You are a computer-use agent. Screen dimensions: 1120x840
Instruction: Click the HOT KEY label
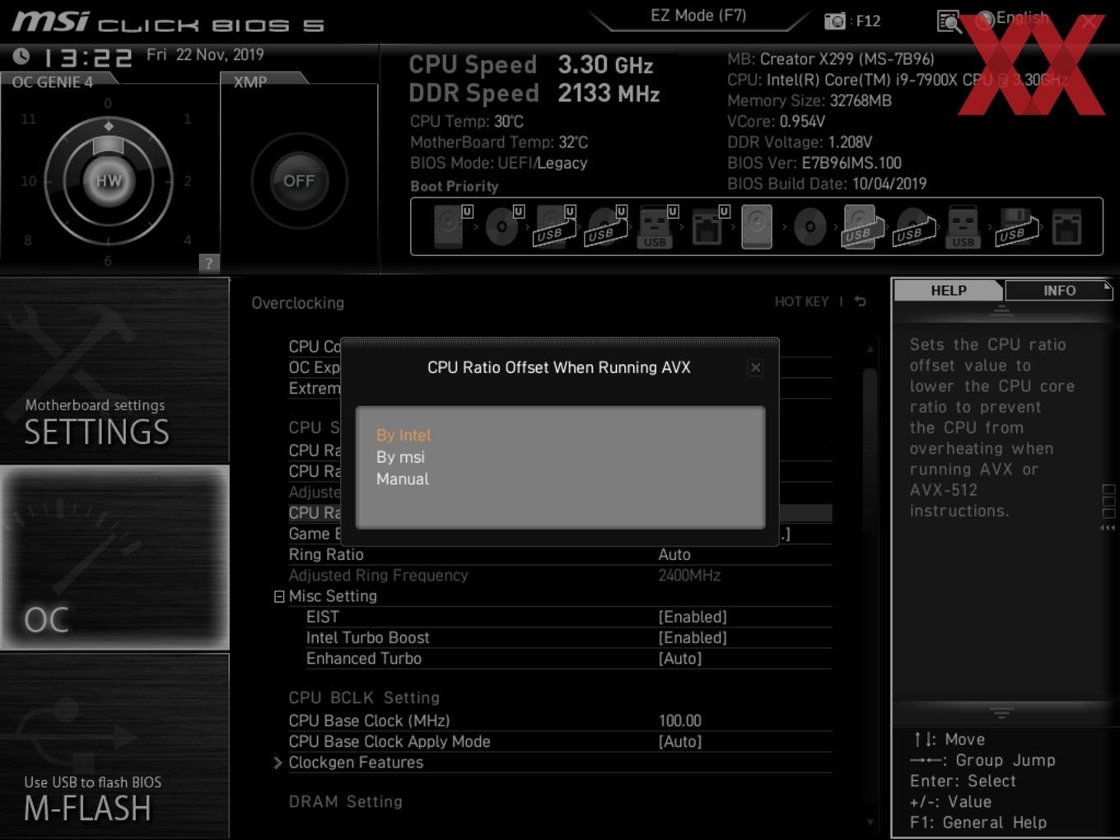coord(801,301)
